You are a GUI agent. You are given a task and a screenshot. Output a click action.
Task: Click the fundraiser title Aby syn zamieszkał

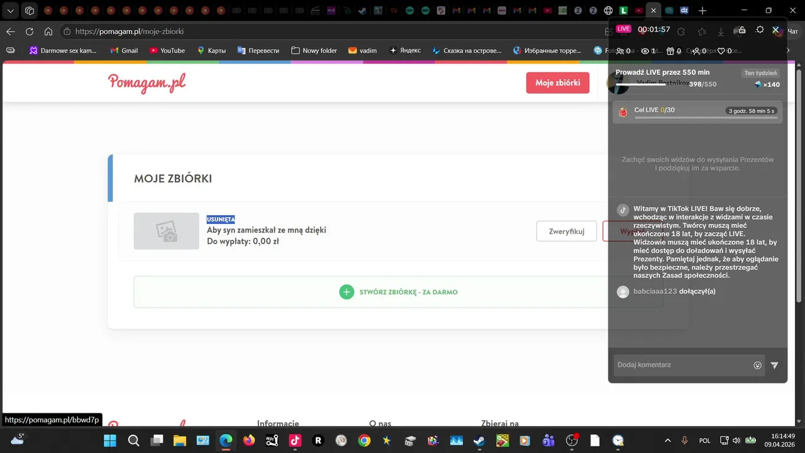(267, 230)
